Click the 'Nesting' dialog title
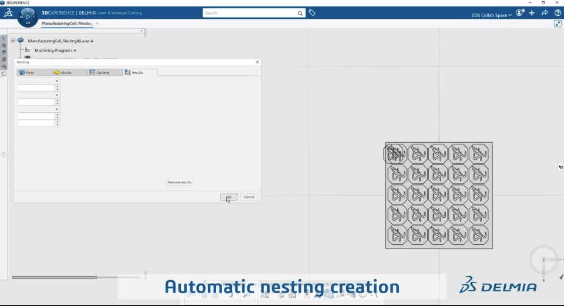The image size is (564, 306). tap(23, 62)
